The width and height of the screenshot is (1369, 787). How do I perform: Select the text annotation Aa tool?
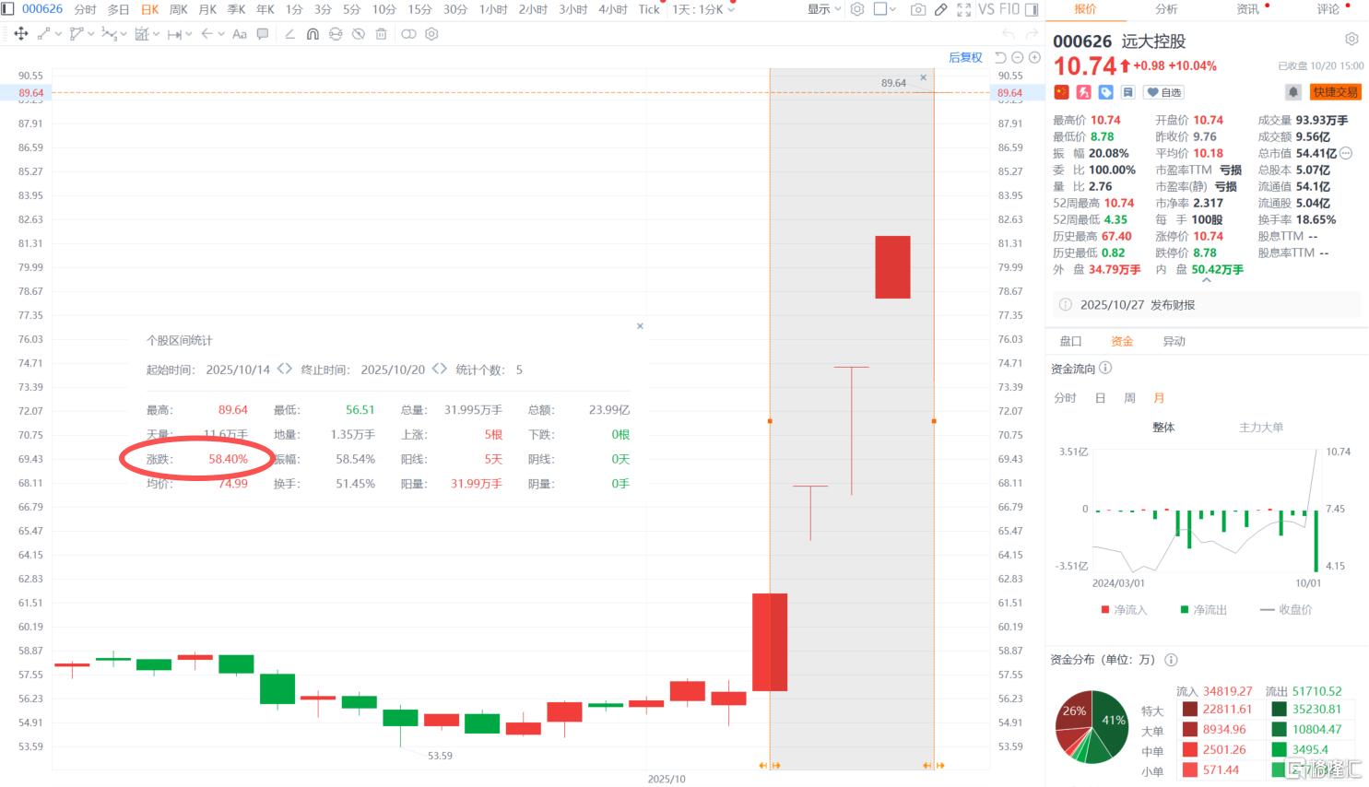240,34
